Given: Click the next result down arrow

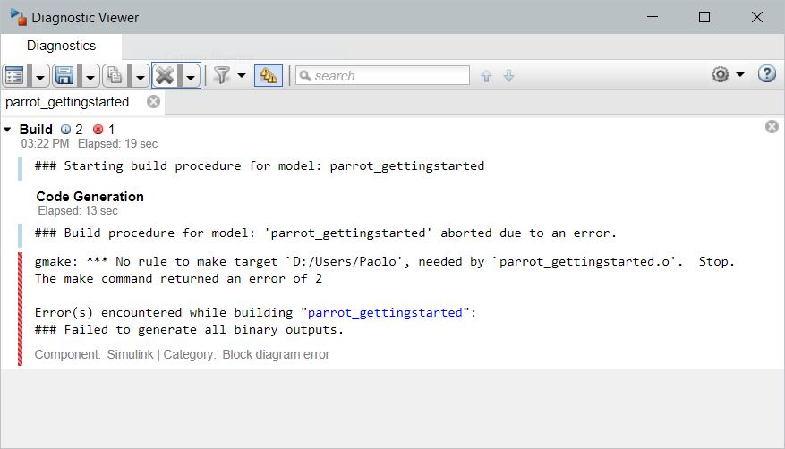Looking at the screenshot, I should click(x=508, y=76).
